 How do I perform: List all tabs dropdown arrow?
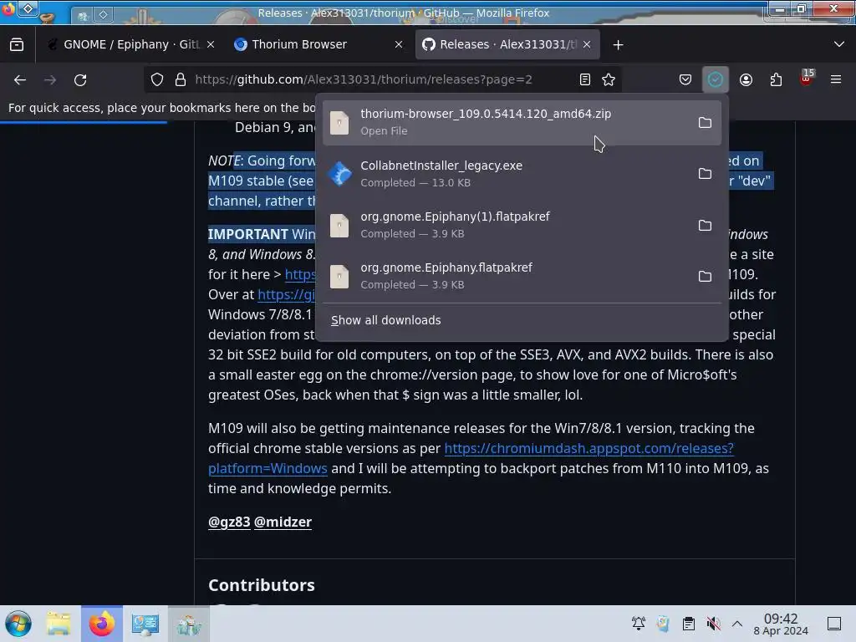click(839, 44)
